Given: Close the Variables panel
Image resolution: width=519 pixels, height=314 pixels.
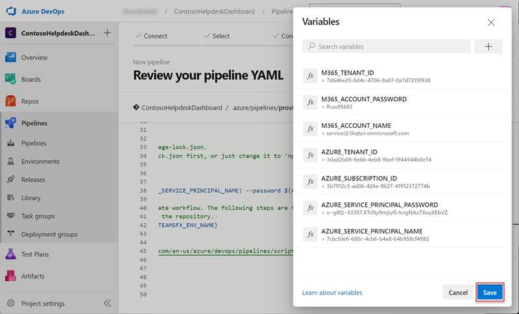Looking at the screenshot, I should (491, 22).
